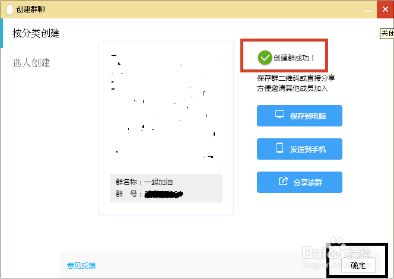This screenshot has width=394, height=279.
Task: Click the QQ penguin icon in title bar
Action: click(x=9, y=9)
